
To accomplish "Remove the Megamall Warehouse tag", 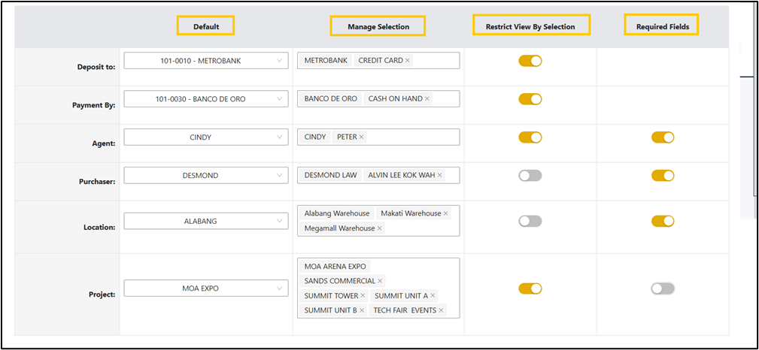I will tap(380, 228).
